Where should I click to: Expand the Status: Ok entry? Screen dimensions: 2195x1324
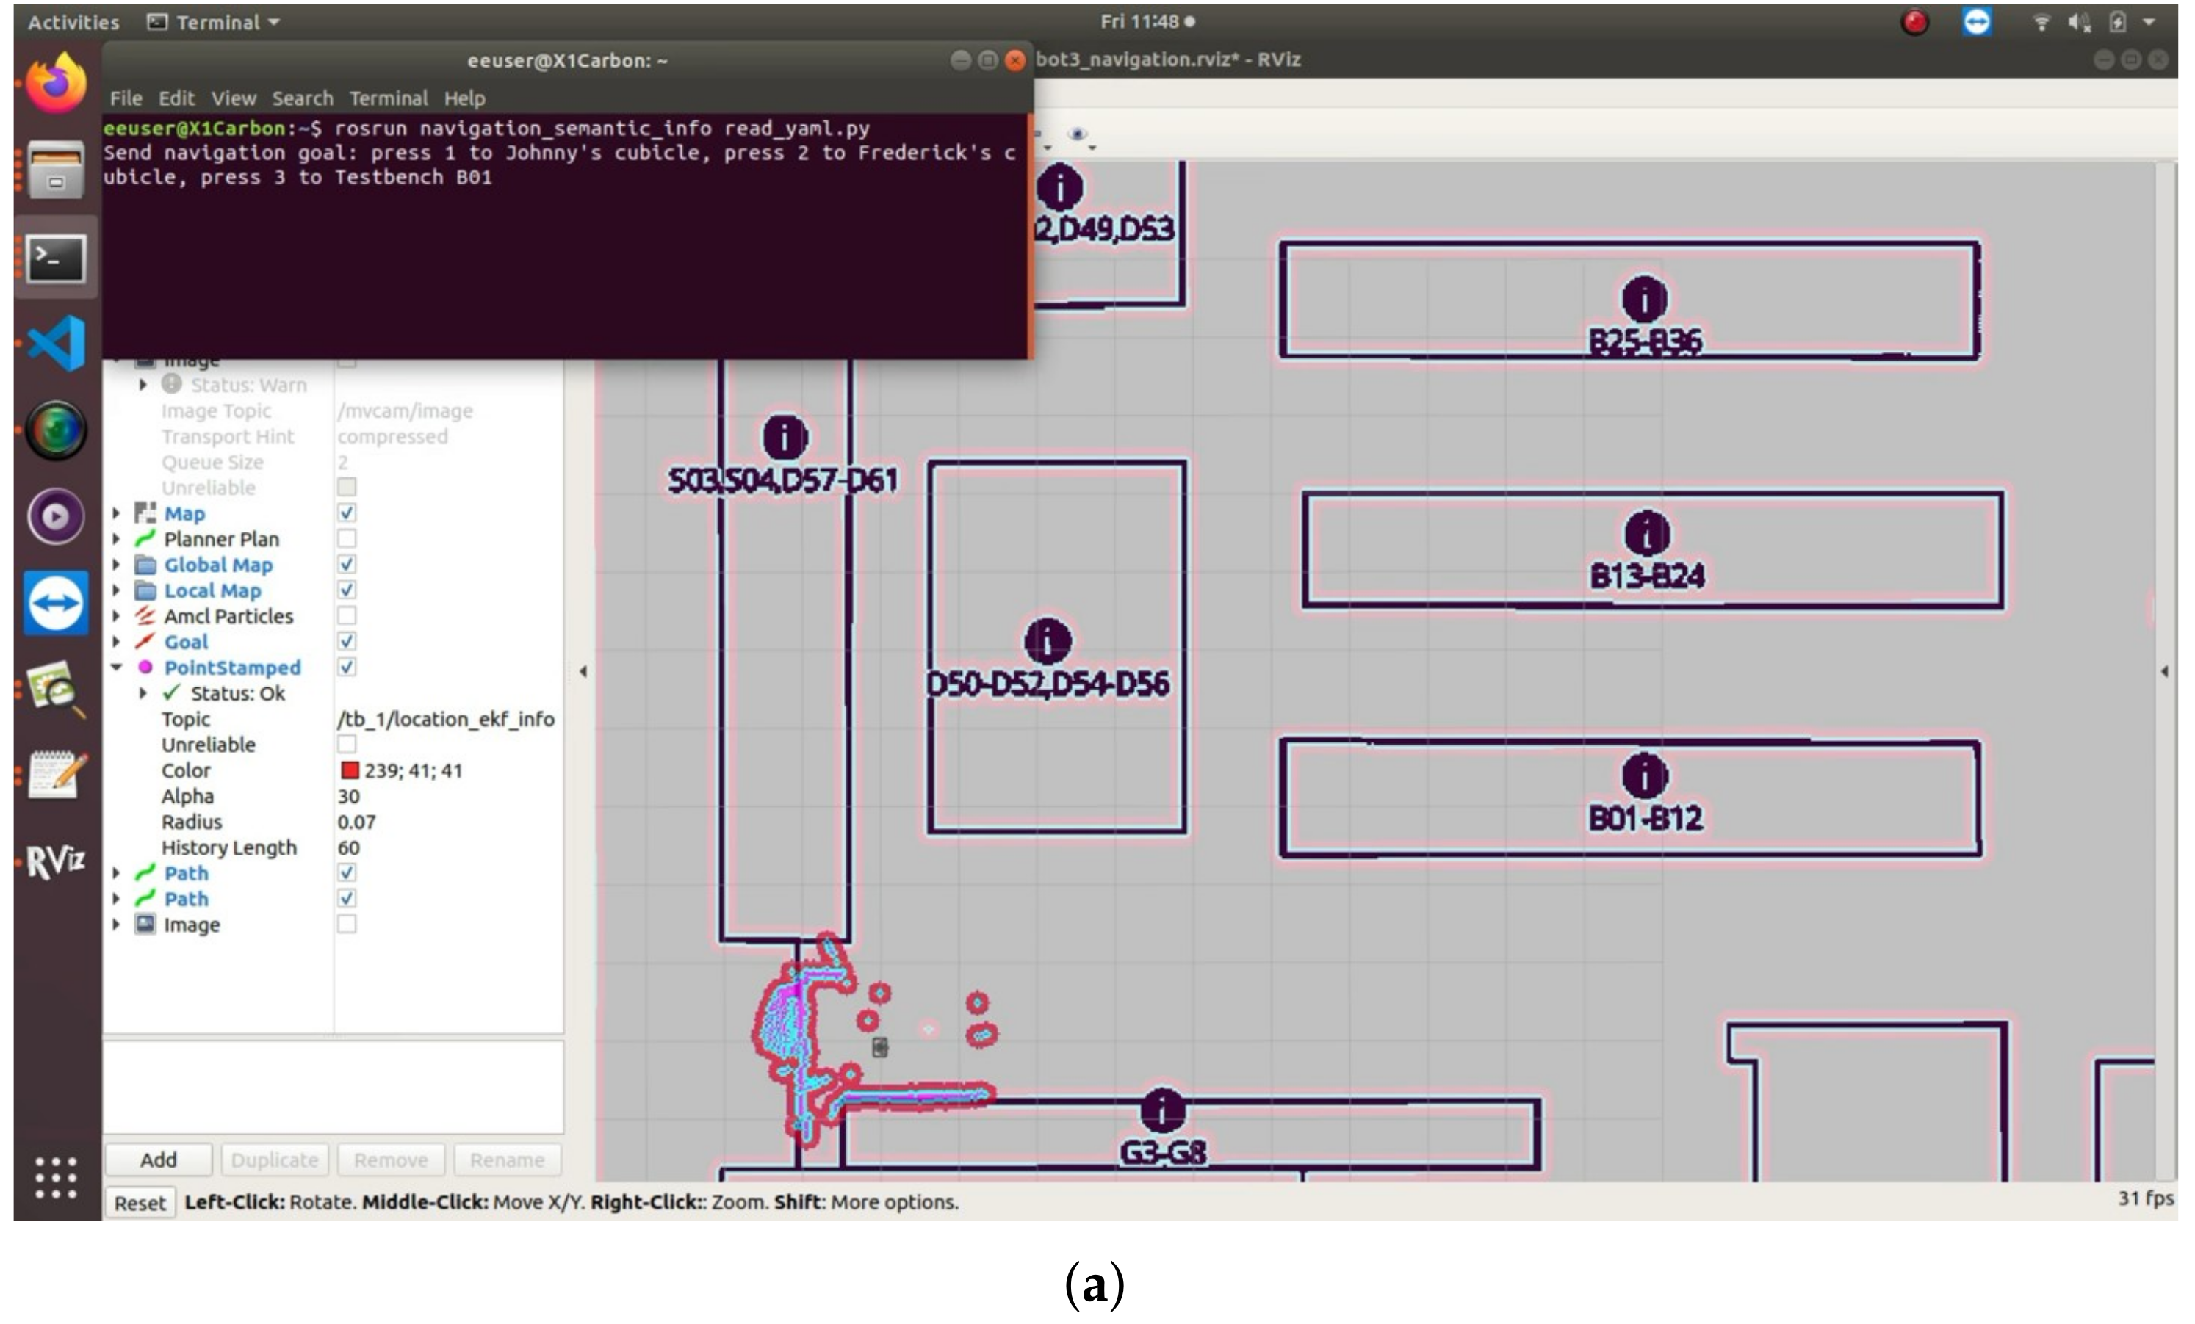tap(143, 692)
